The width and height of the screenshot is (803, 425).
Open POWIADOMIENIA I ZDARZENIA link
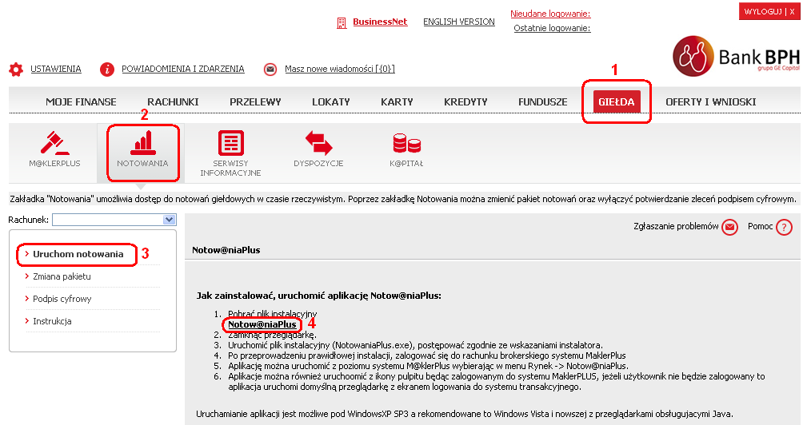click(x=183, y=69)
